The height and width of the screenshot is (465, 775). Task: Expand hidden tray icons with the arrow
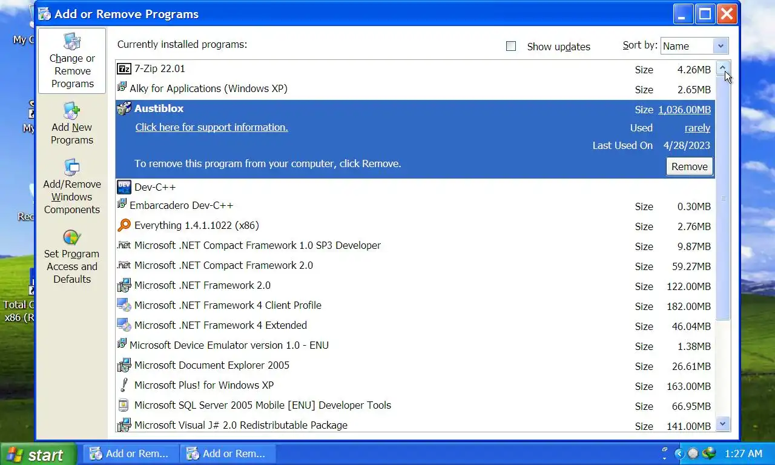[x=679, y=453]
